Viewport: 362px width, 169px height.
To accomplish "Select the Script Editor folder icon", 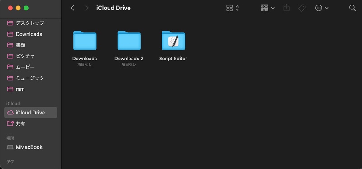I will coord(173,41).
